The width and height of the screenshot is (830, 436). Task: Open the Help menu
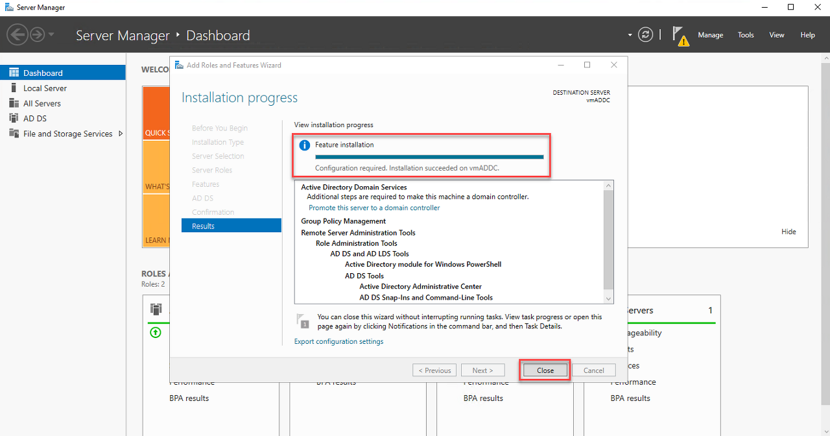click(x=807, y=35)
